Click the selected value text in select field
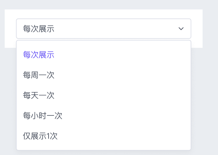The image size is (218, 155). point(39,29)
